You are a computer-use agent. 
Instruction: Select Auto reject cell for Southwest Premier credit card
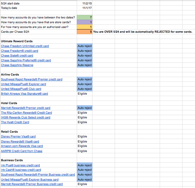point(84,79)
